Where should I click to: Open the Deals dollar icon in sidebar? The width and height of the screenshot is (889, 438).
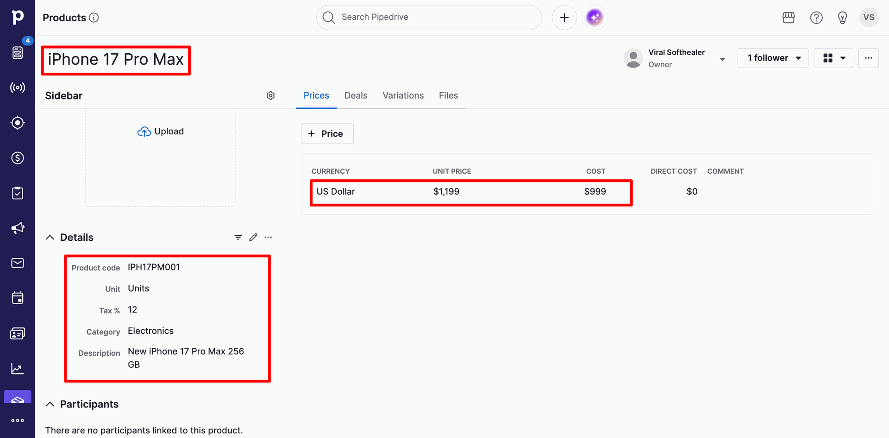18,158
